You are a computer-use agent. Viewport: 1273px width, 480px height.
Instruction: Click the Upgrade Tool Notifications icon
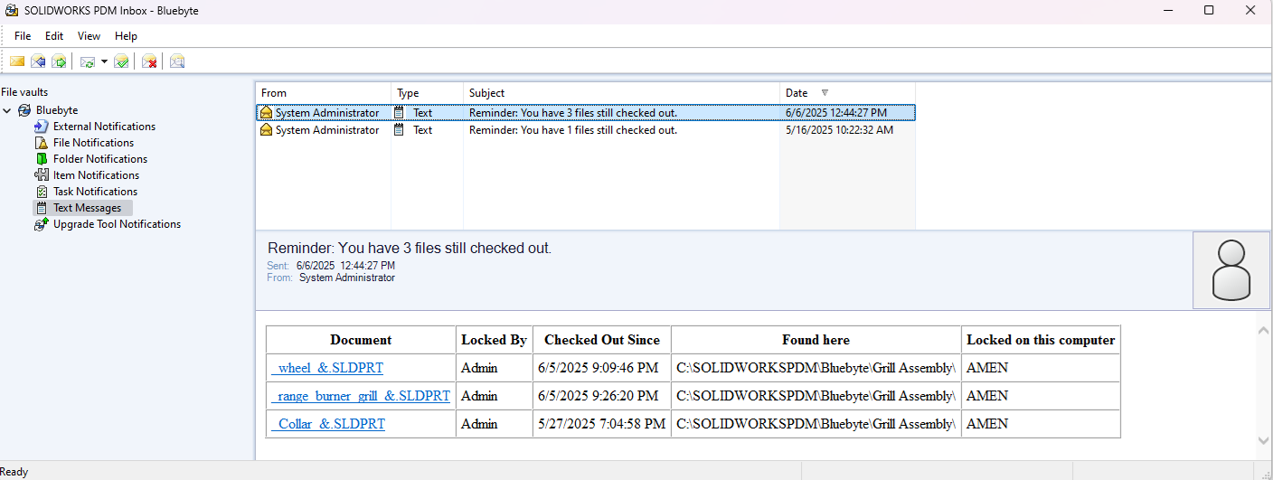tap(41, 224)
